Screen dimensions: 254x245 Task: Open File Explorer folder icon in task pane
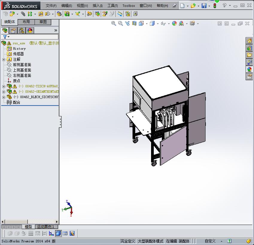249,55
